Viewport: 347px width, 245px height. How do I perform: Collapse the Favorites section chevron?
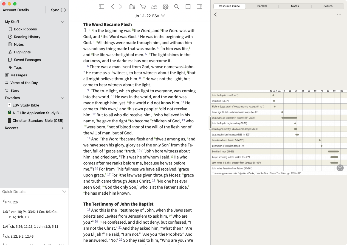pos(63,98)
